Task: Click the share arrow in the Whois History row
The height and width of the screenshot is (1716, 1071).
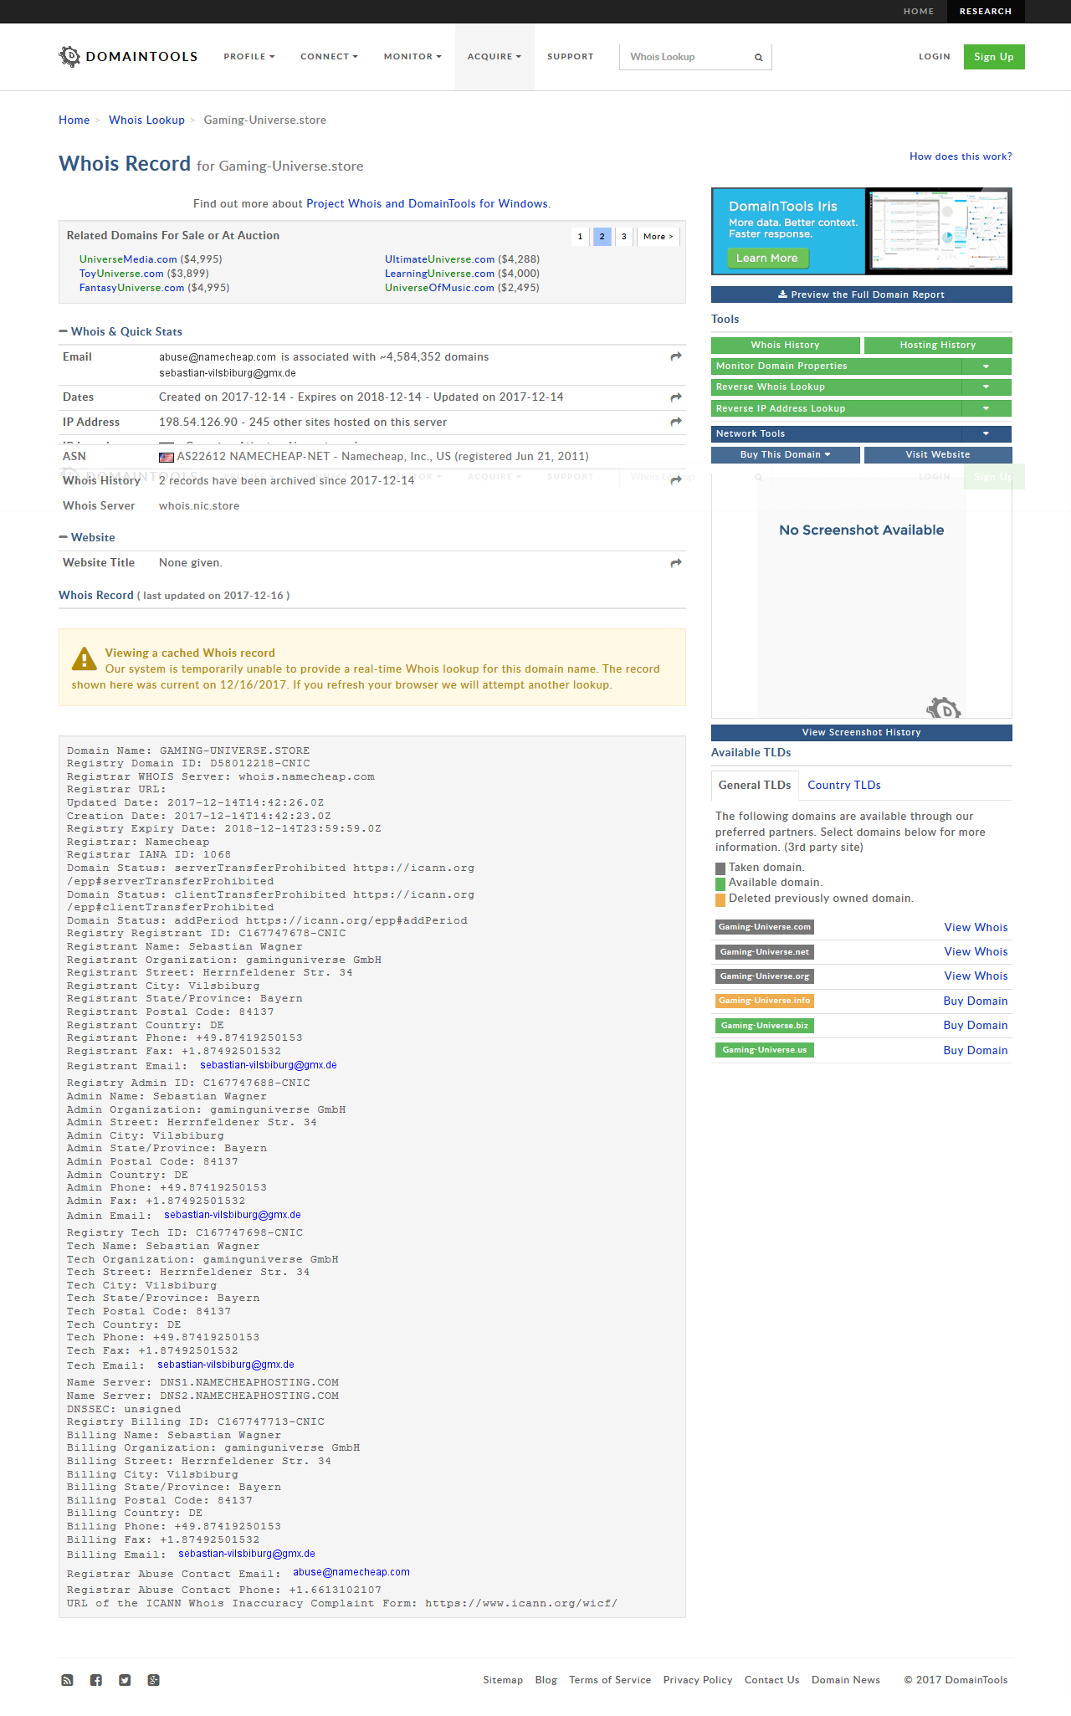Action: (x=676, y=480)
